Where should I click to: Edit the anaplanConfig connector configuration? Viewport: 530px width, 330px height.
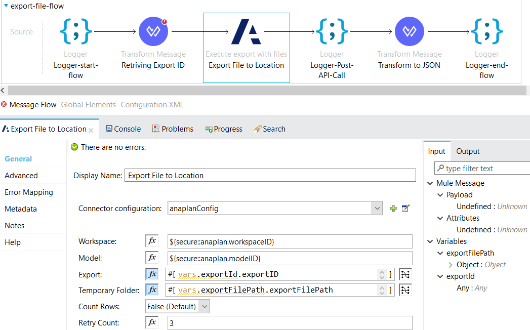point(405,209)
